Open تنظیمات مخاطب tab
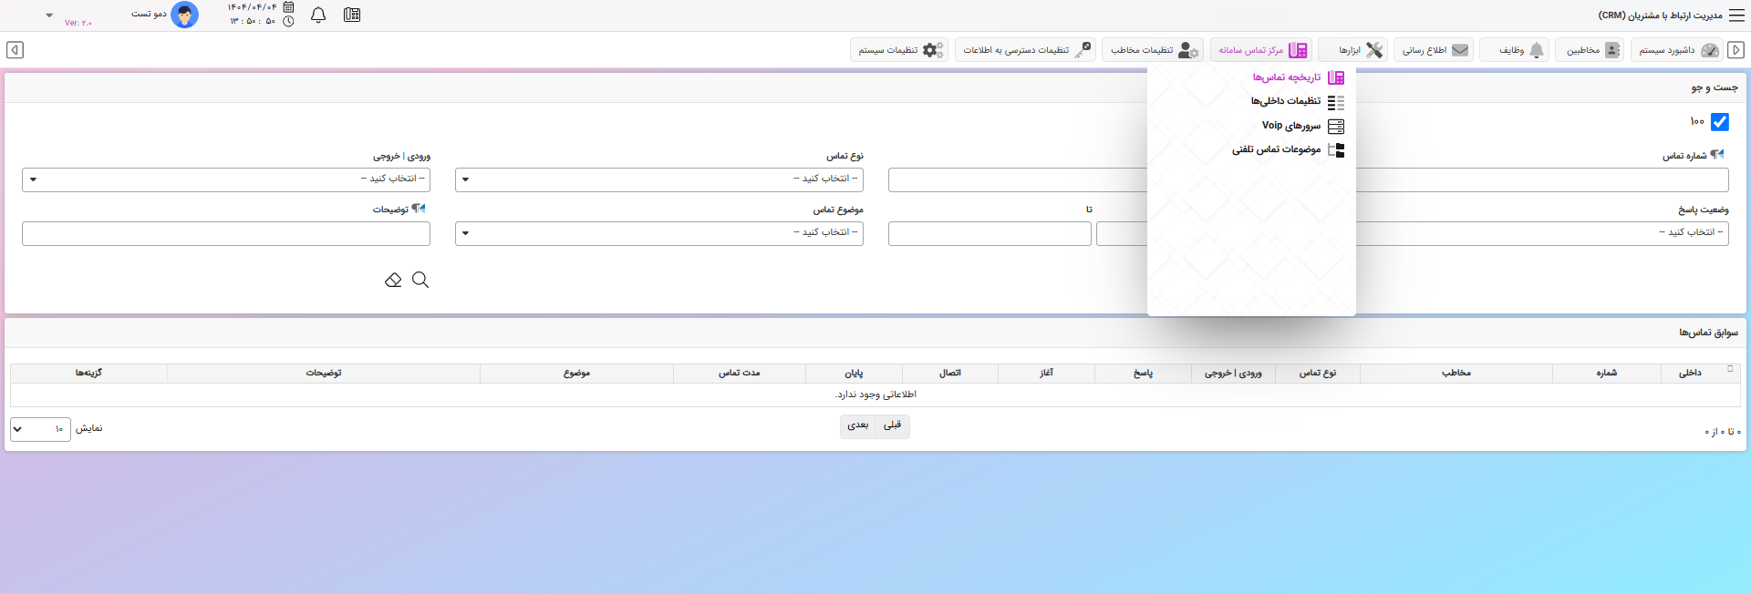 pyautogui.click(x=1153, y=50)
